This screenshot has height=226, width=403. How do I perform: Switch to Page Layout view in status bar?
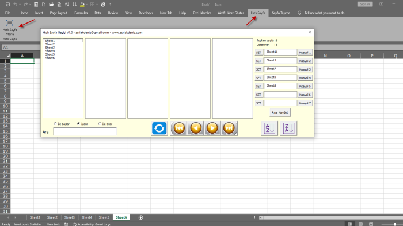360,224
